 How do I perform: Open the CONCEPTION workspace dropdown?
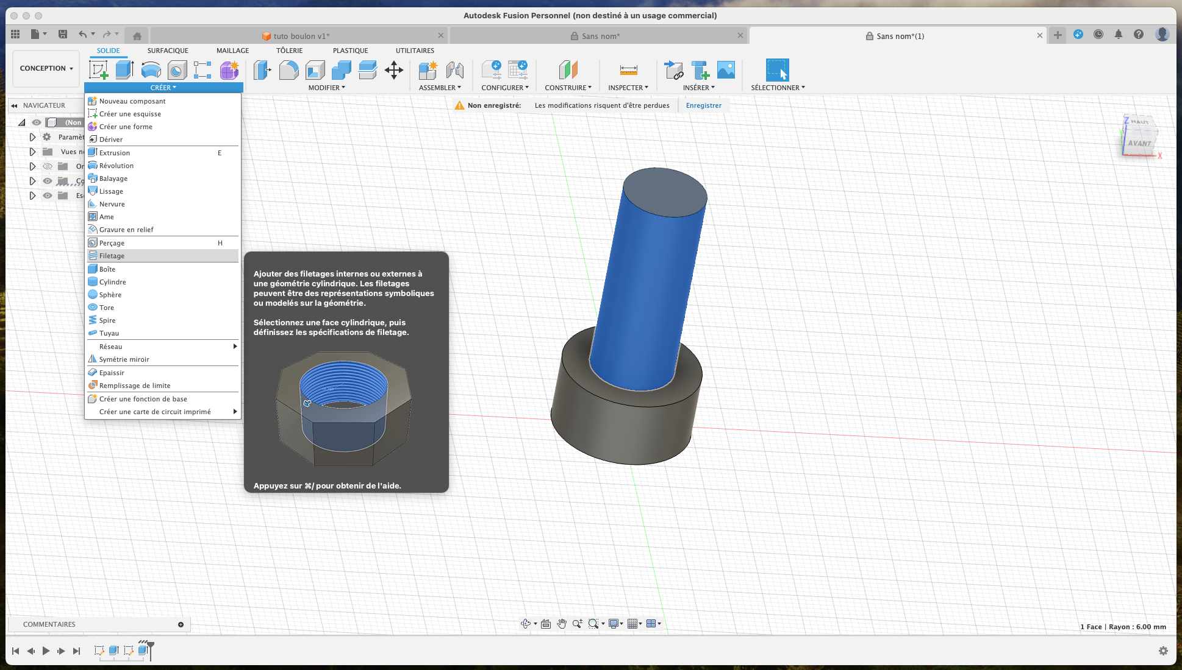(x=46, y=68)
